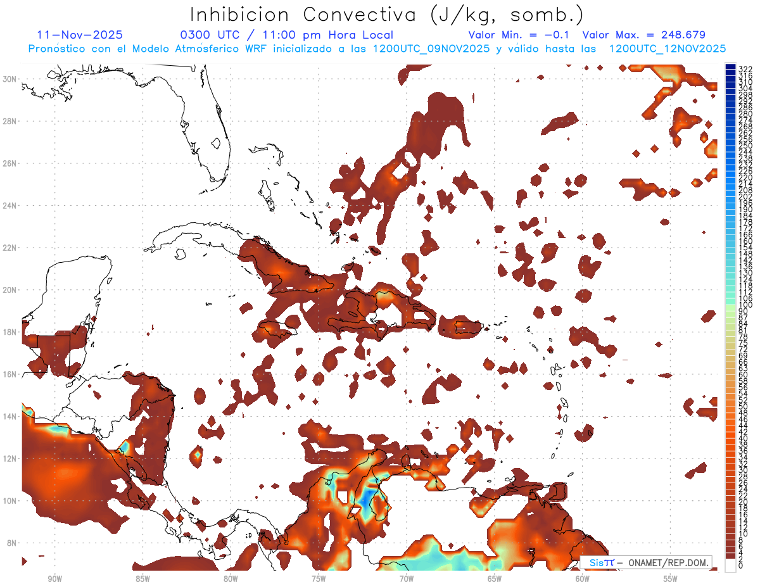
Task: Click the '10N' latitude label
Action: pyautogui.click(x=9, y=501)
